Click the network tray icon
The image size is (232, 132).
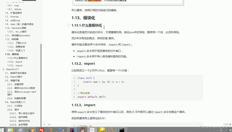click(217, 130)
